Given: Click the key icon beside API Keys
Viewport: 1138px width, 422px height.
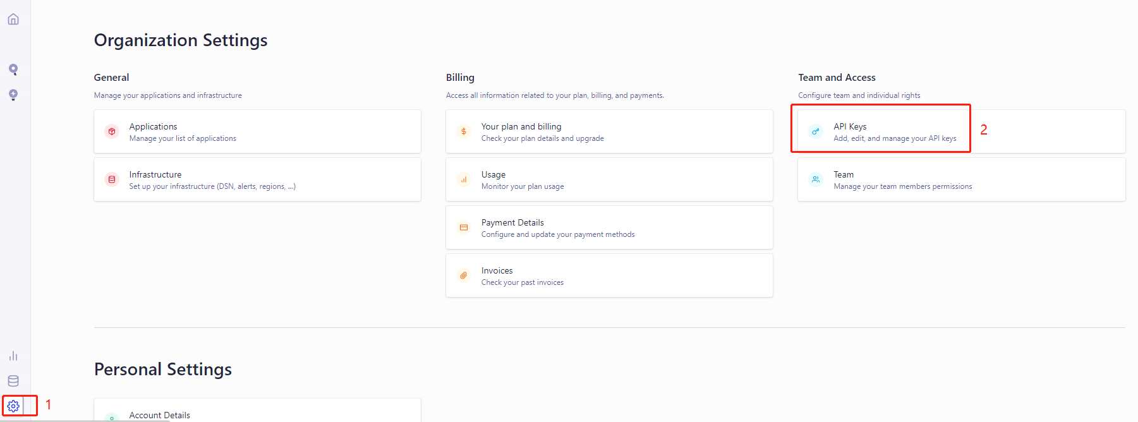Looking at the screenshot, I should [816, 131].
